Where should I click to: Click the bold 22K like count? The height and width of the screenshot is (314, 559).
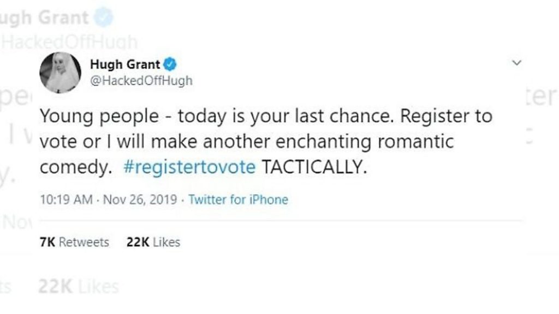pos(138,242)
